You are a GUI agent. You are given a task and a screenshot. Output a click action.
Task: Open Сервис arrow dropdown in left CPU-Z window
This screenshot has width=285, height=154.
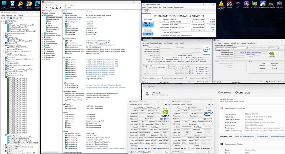coord(194,82)
